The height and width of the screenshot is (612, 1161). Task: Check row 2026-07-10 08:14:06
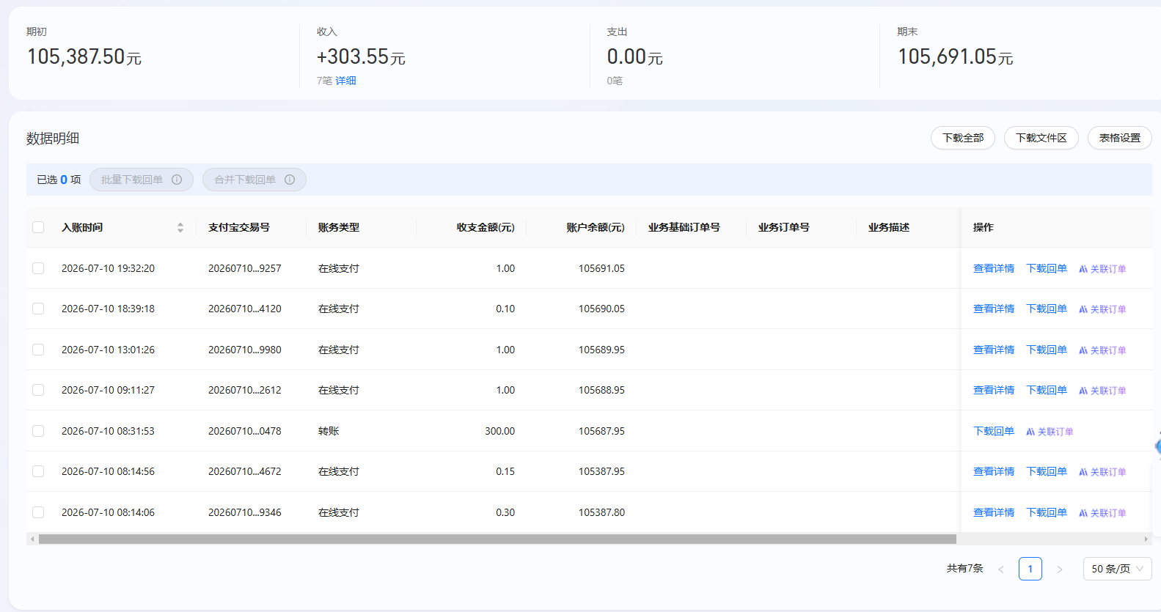(38, 512)
